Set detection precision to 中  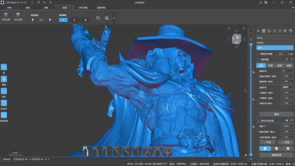(74, 20)
